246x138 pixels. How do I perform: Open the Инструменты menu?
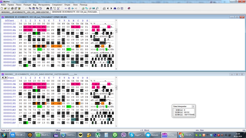pyautogui.click(x=44, y=5)
